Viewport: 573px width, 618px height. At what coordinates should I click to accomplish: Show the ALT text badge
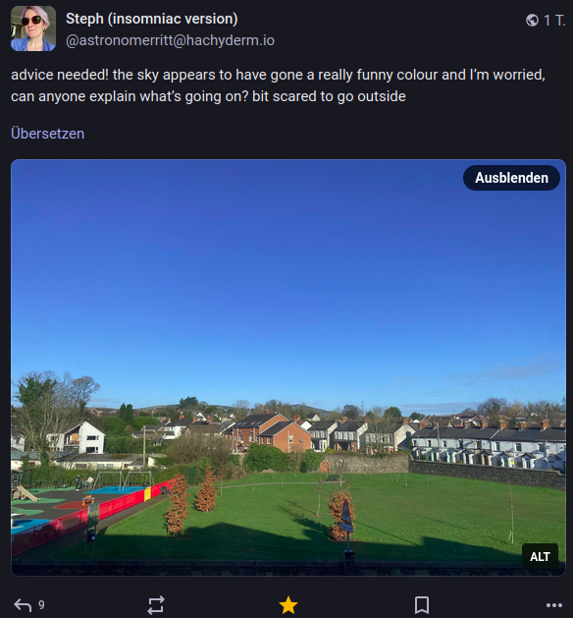pos(540,556)
